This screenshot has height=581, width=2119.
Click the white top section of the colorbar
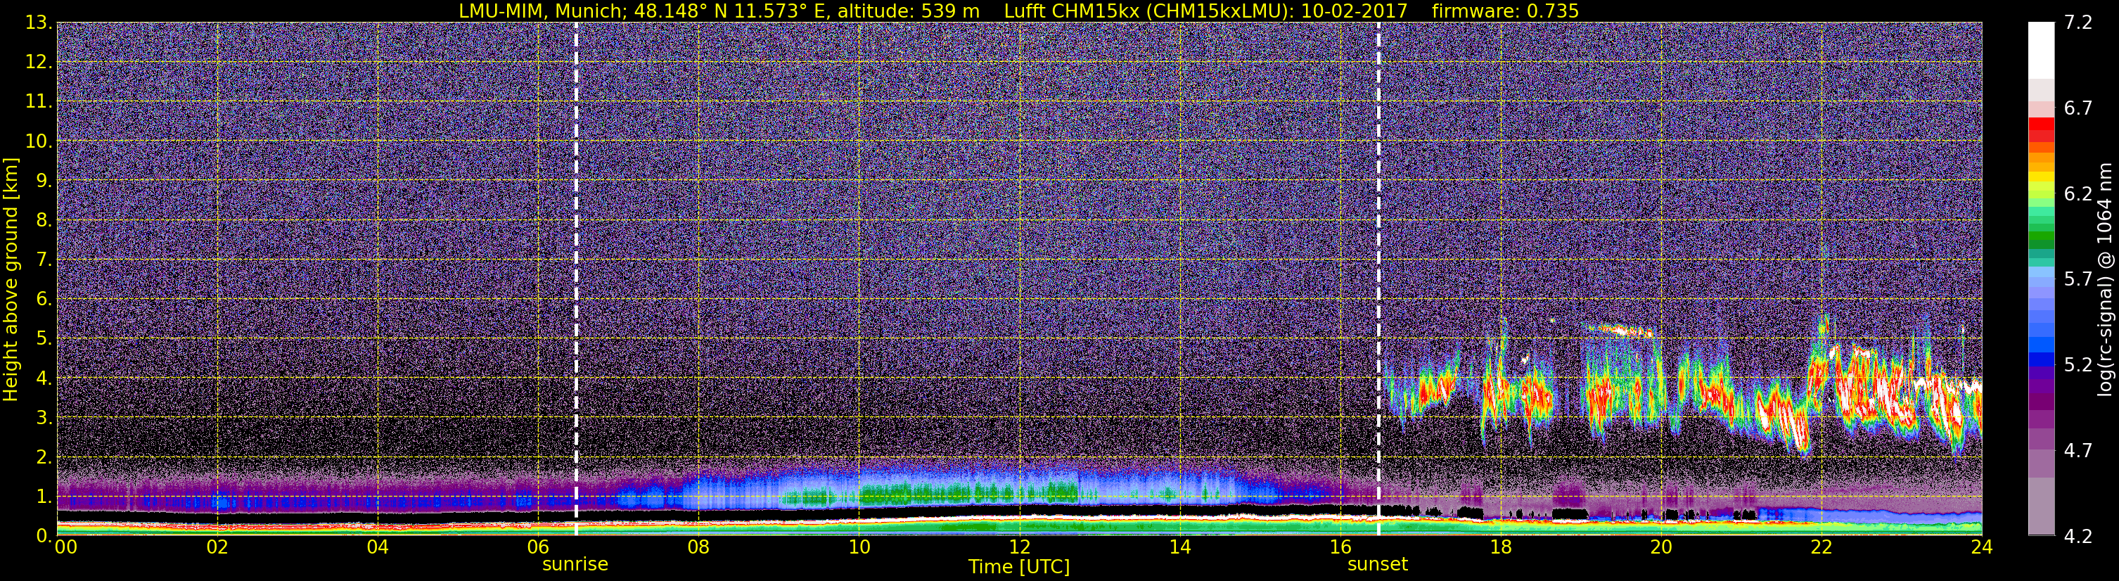[2042, 50]
